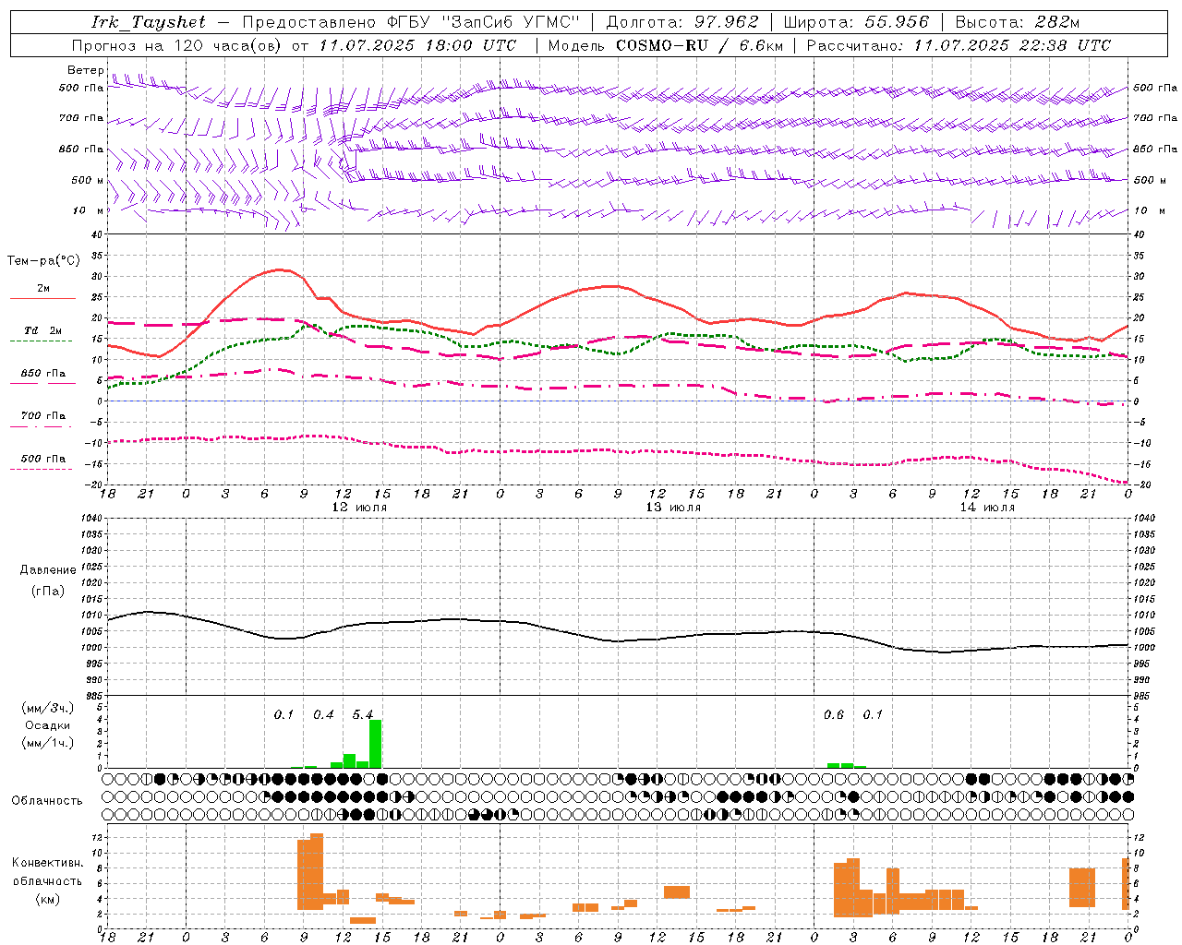
Task: Click the station title Irk_Tayshet
Action: tap(149, 22)
